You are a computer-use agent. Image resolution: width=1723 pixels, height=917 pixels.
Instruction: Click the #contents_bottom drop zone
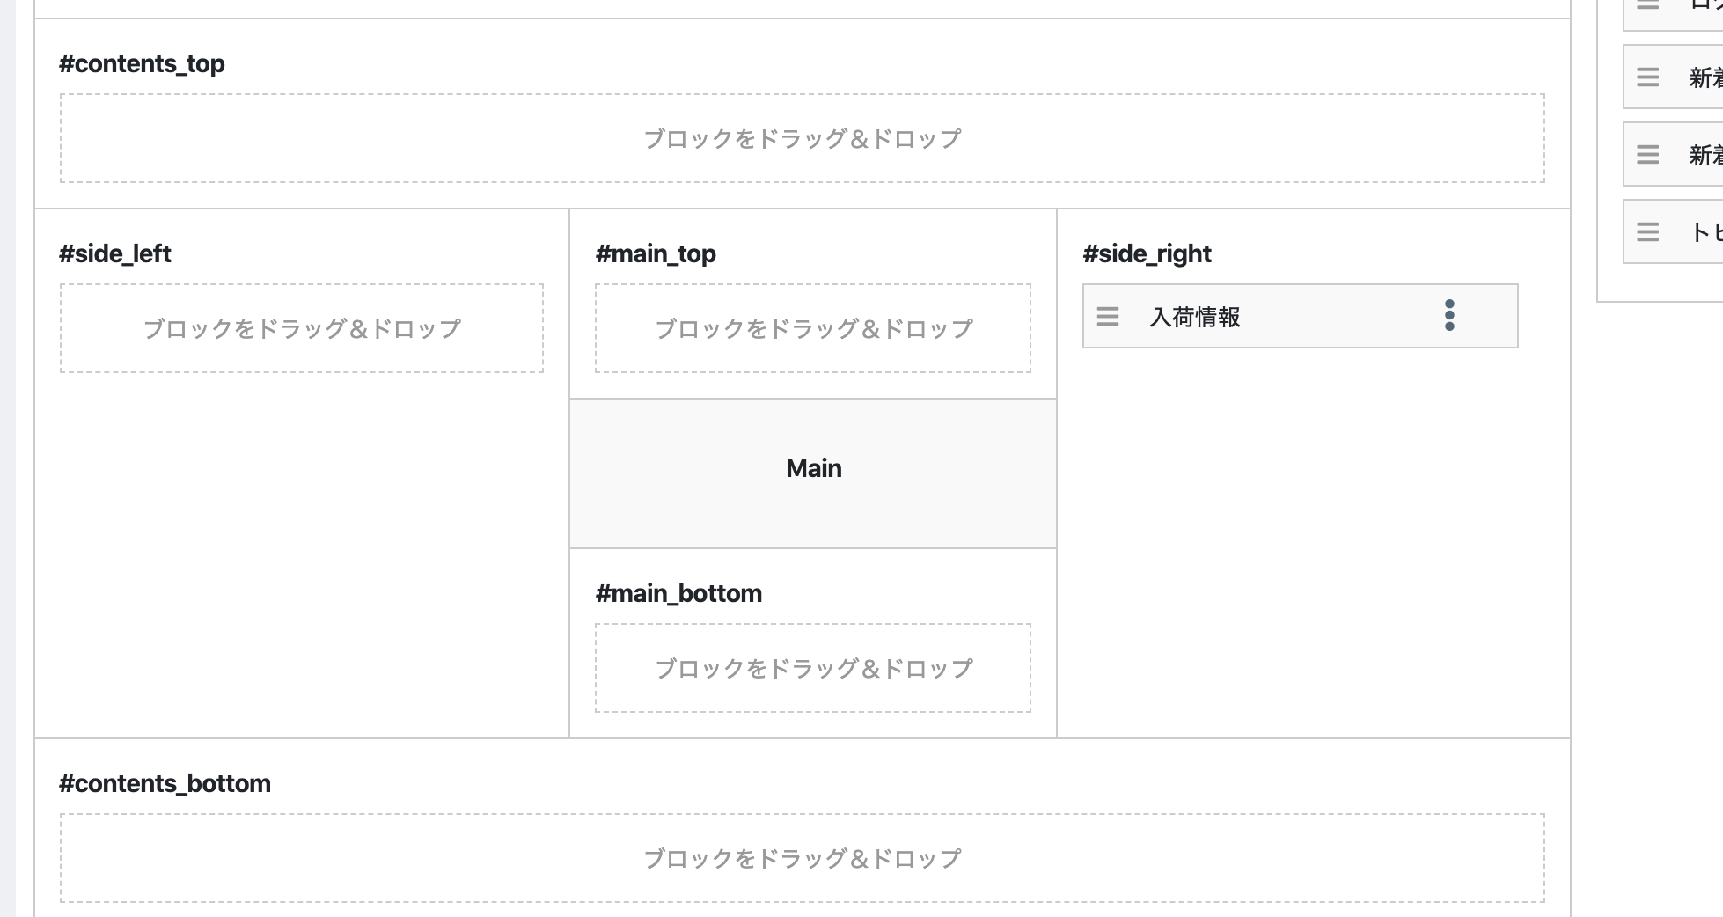point(803,858)
